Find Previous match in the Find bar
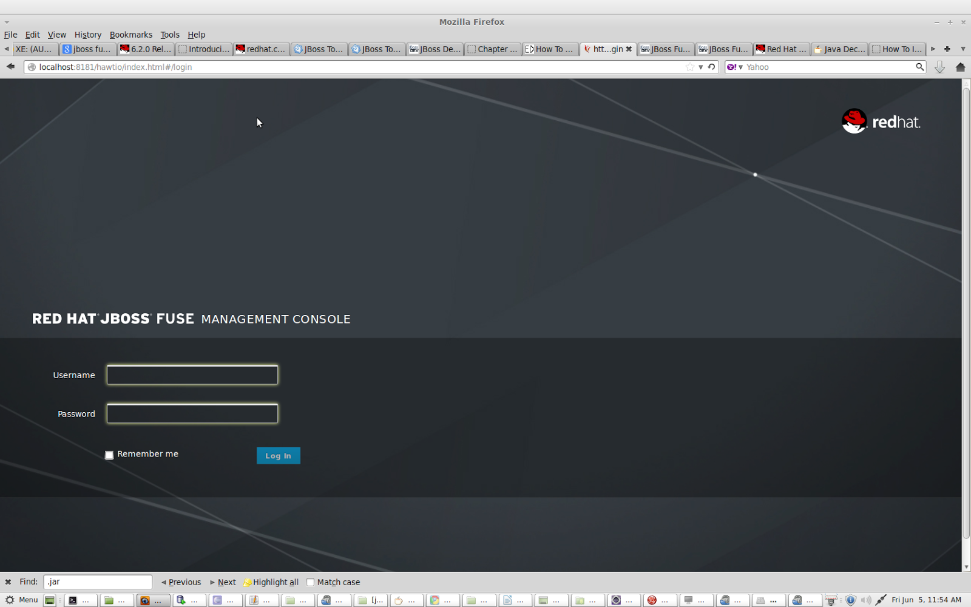The width and height of the screenshot is (971, 607). 181,582
